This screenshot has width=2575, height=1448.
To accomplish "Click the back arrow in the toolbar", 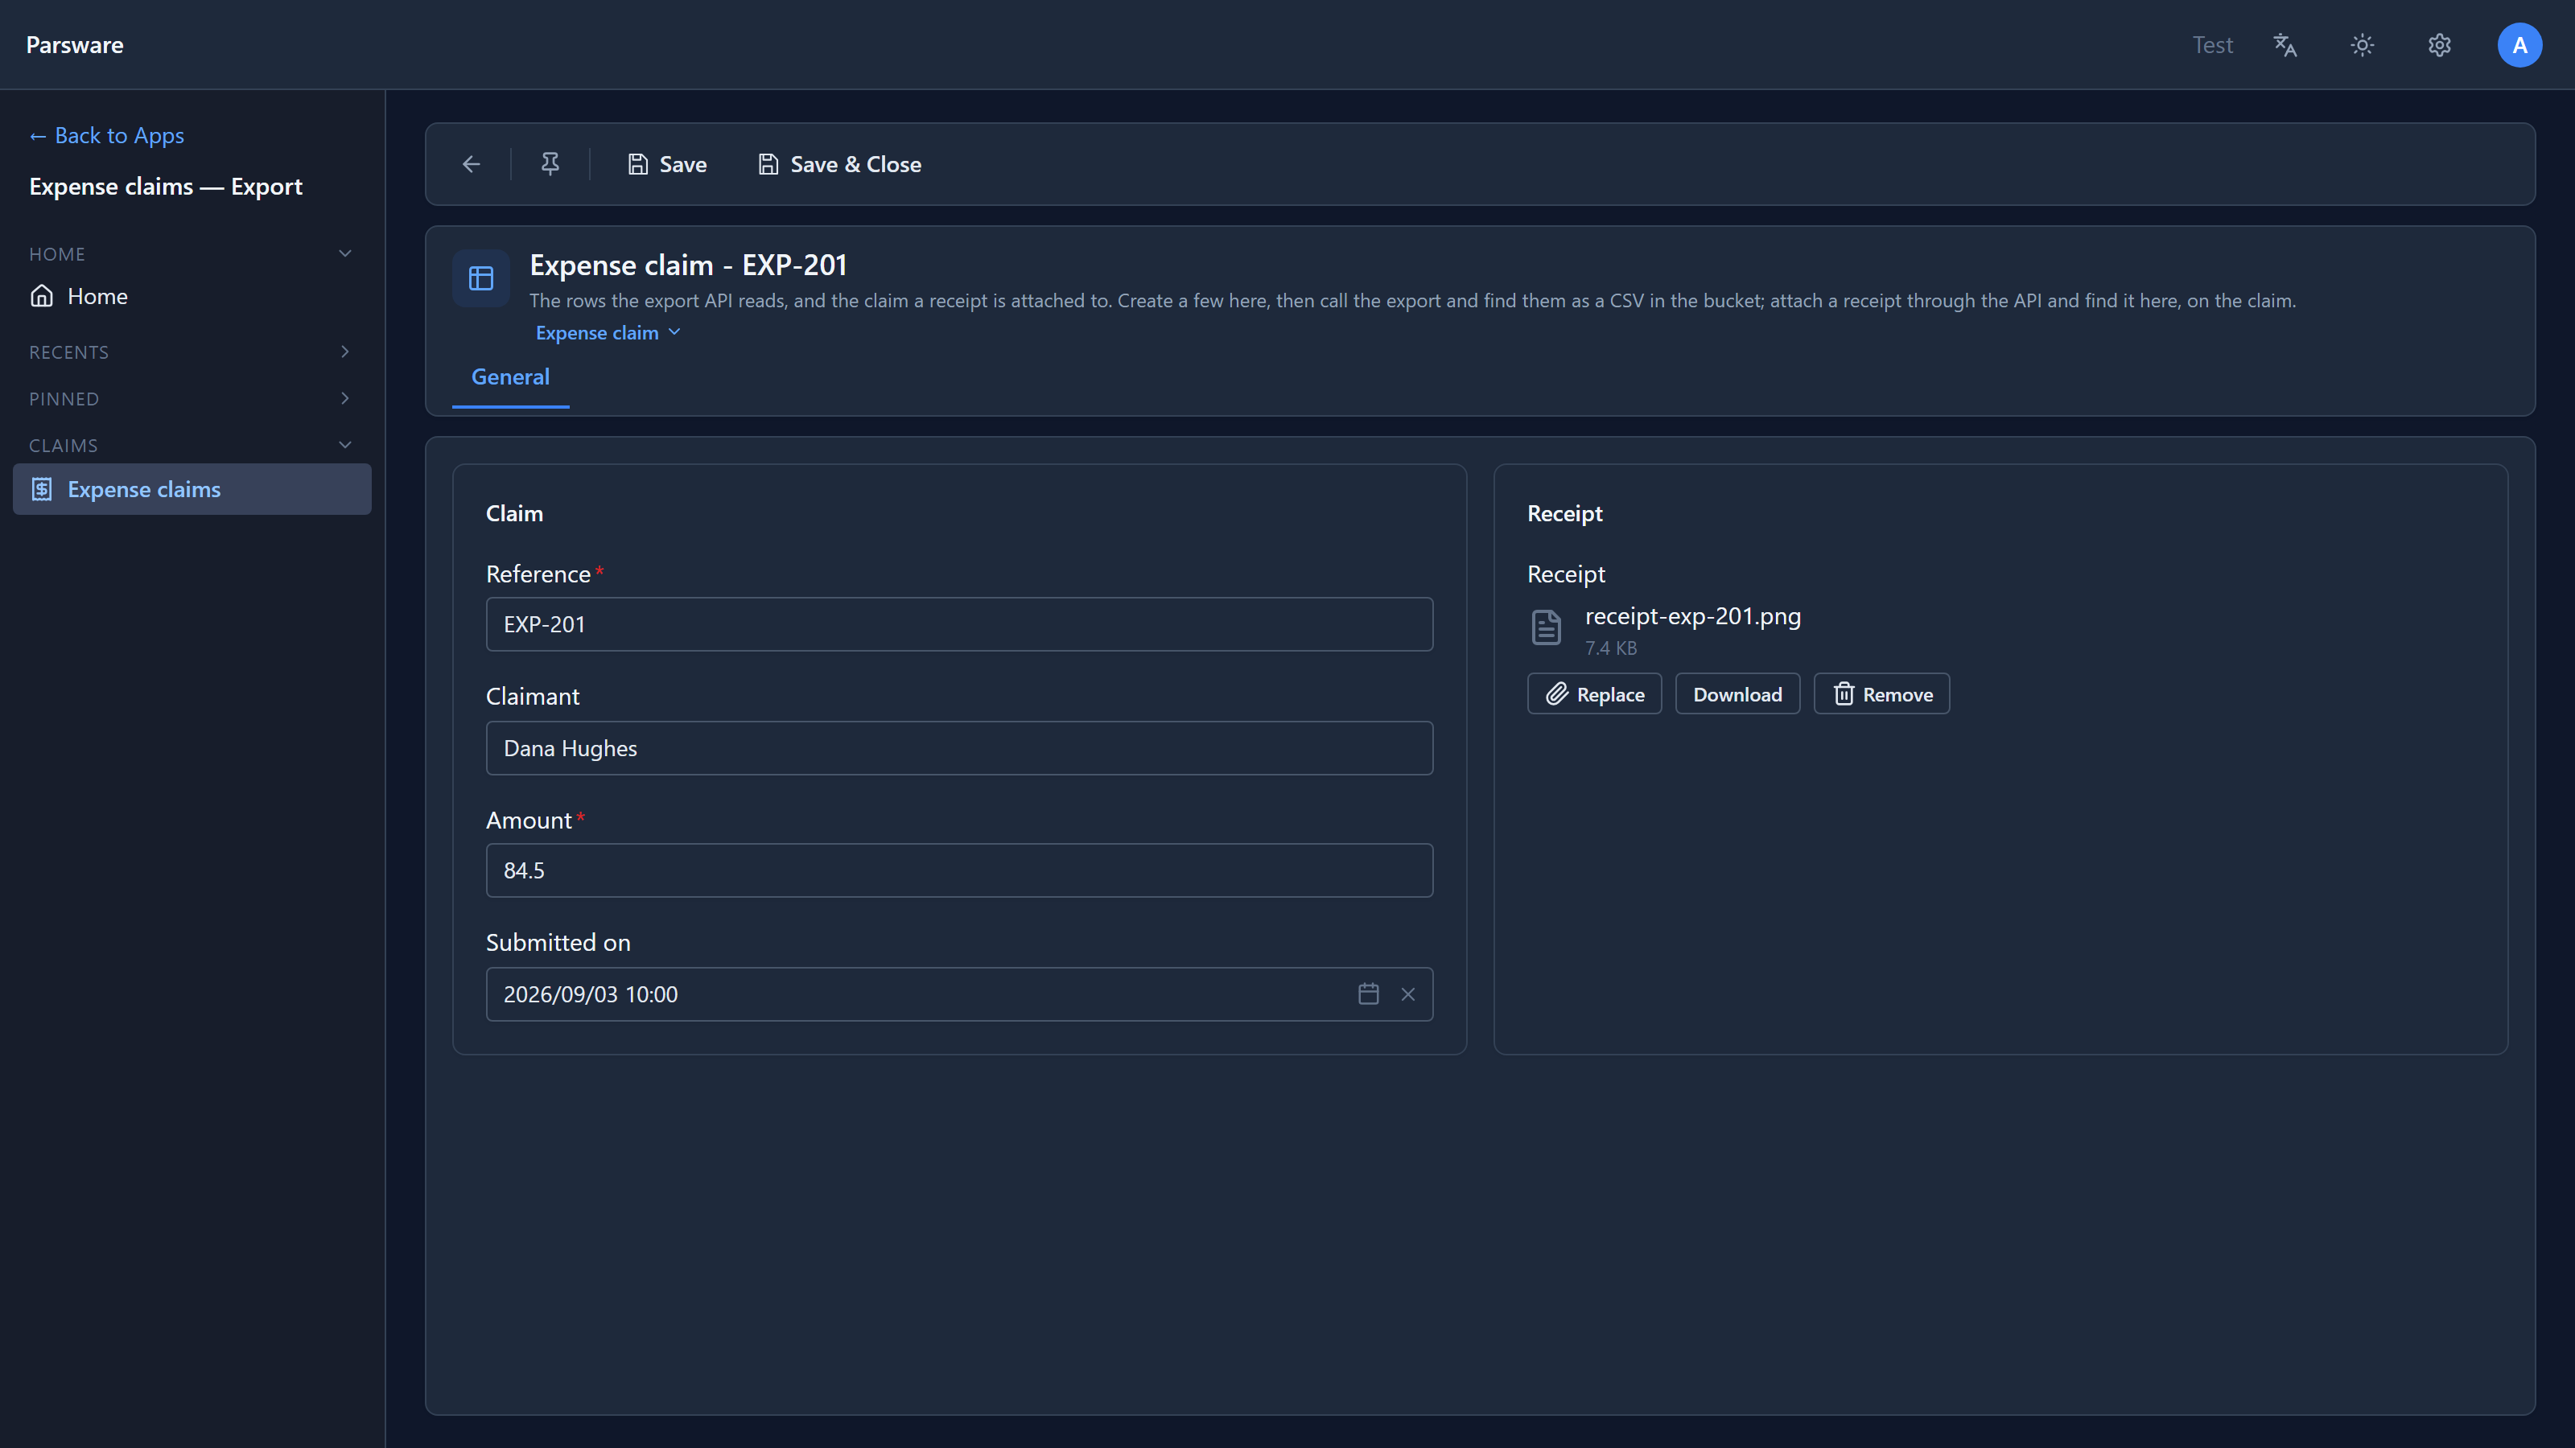I will 471,164.
